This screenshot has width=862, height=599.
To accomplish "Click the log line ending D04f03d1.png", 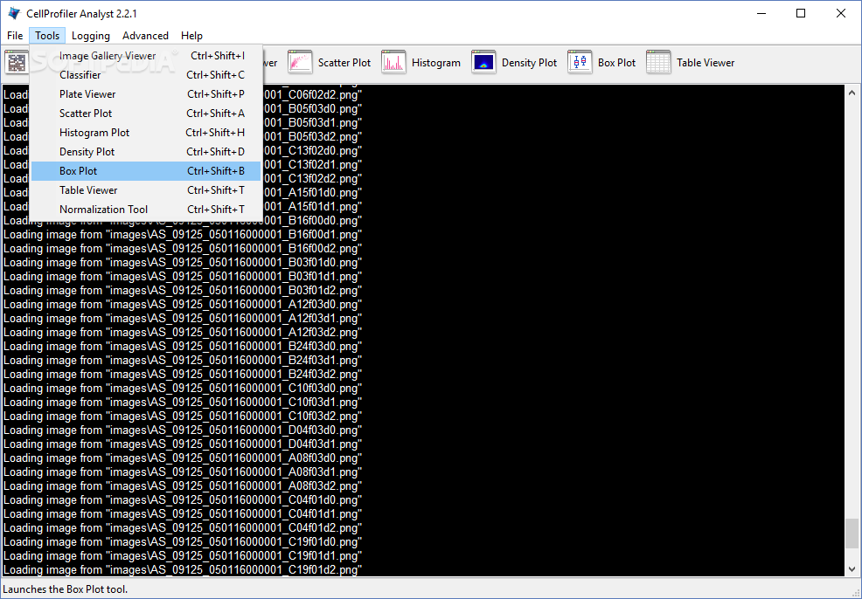I will coord(183,444).
